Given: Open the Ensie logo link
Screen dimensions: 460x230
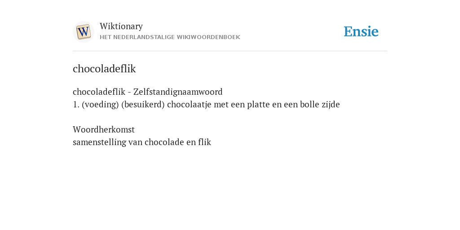Looking at the screenshot, I should point(361,31).
